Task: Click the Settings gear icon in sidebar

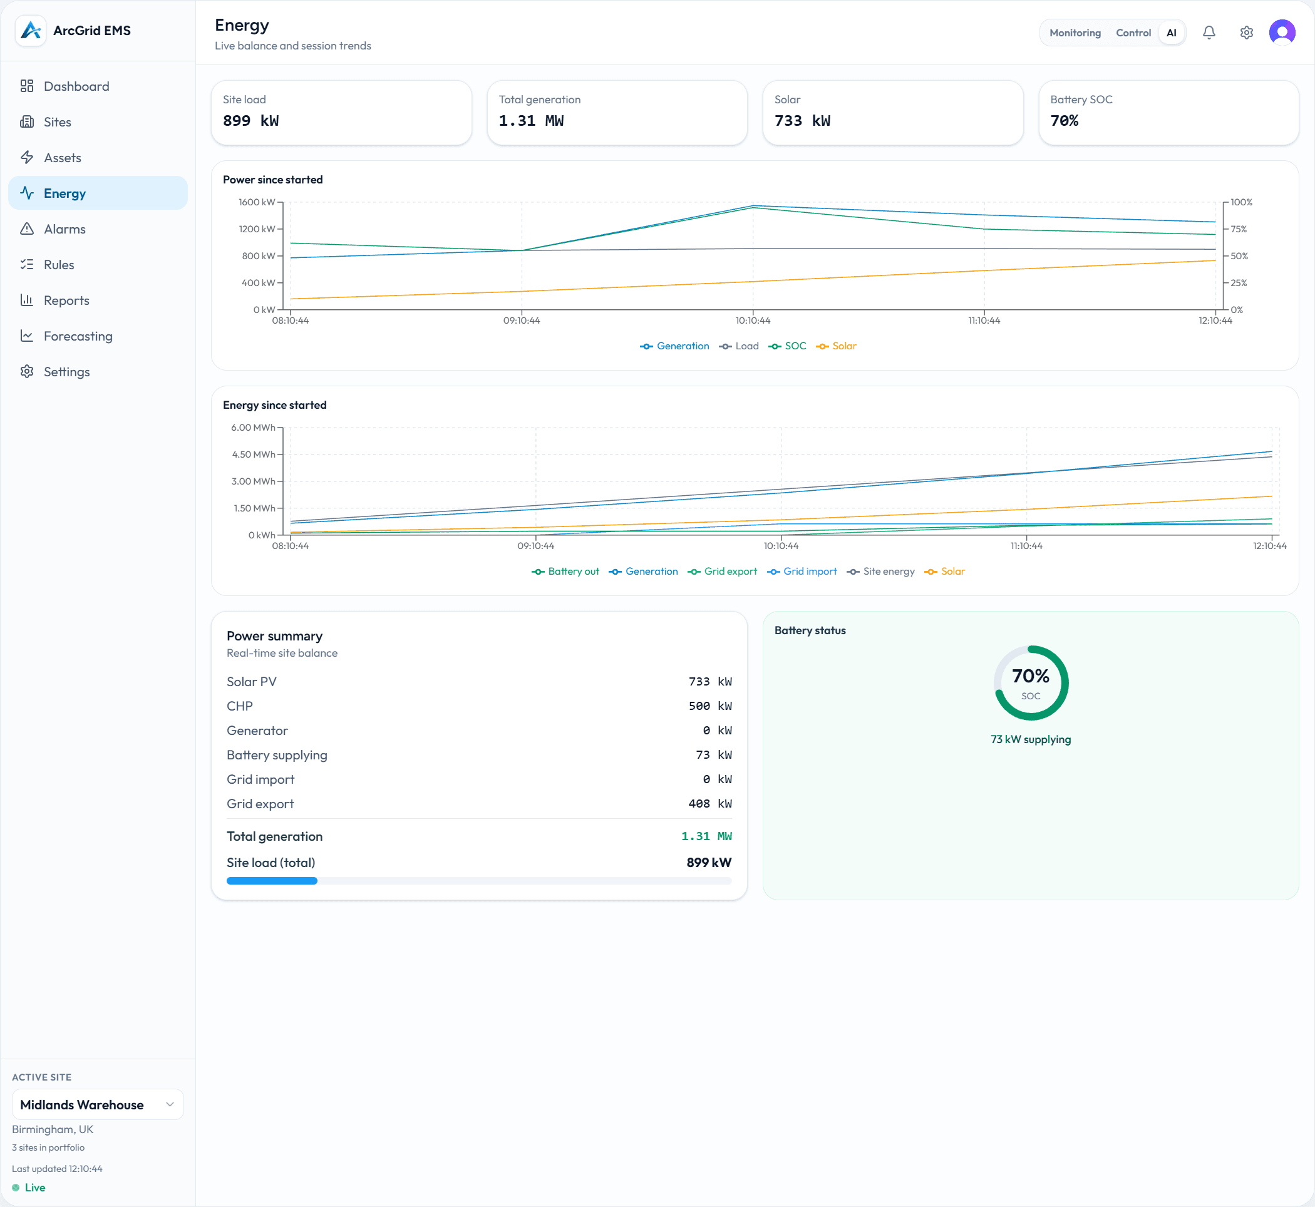Action: [x=27, y=372]
